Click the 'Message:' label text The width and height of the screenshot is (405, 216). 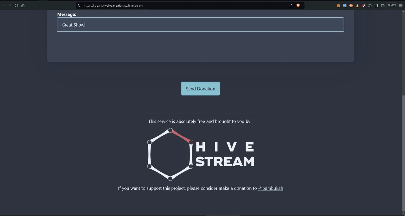point(67,14)
